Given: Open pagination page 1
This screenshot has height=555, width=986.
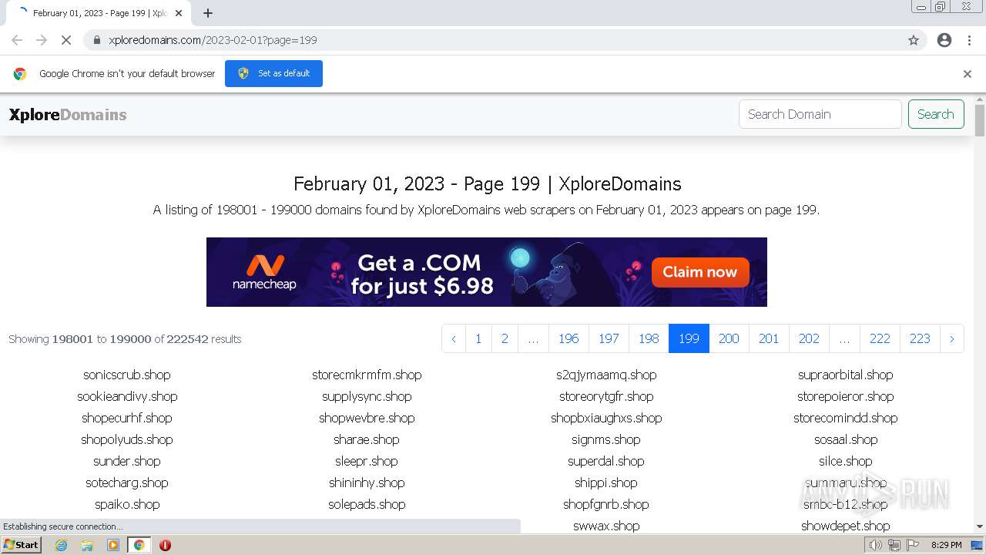Looking at the screenshot, I should point(478,338).
